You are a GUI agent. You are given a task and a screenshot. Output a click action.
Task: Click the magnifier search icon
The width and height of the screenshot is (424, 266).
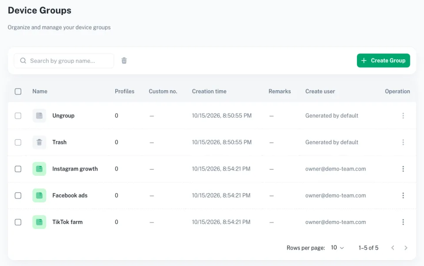(x=23, y=61)
